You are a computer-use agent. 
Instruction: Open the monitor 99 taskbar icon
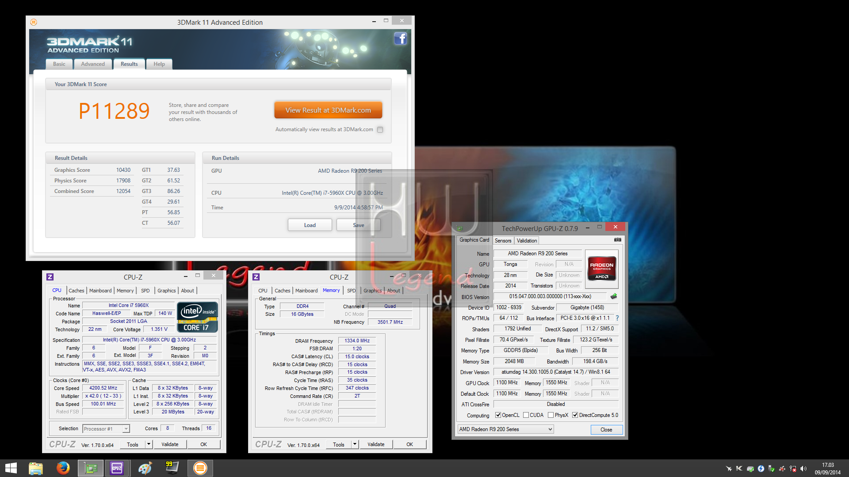point(172,468)
